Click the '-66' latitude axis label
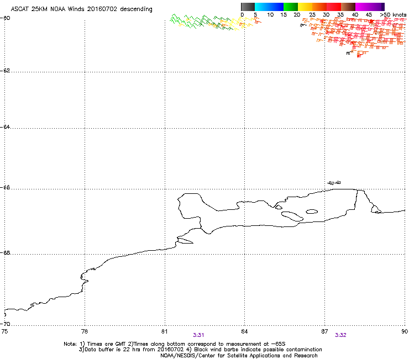This screenshot has height=359, width=409. click(5, 187)
